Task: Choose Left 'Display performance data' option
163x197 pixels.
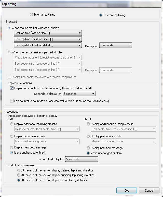Action: click(x=12, y=136)
